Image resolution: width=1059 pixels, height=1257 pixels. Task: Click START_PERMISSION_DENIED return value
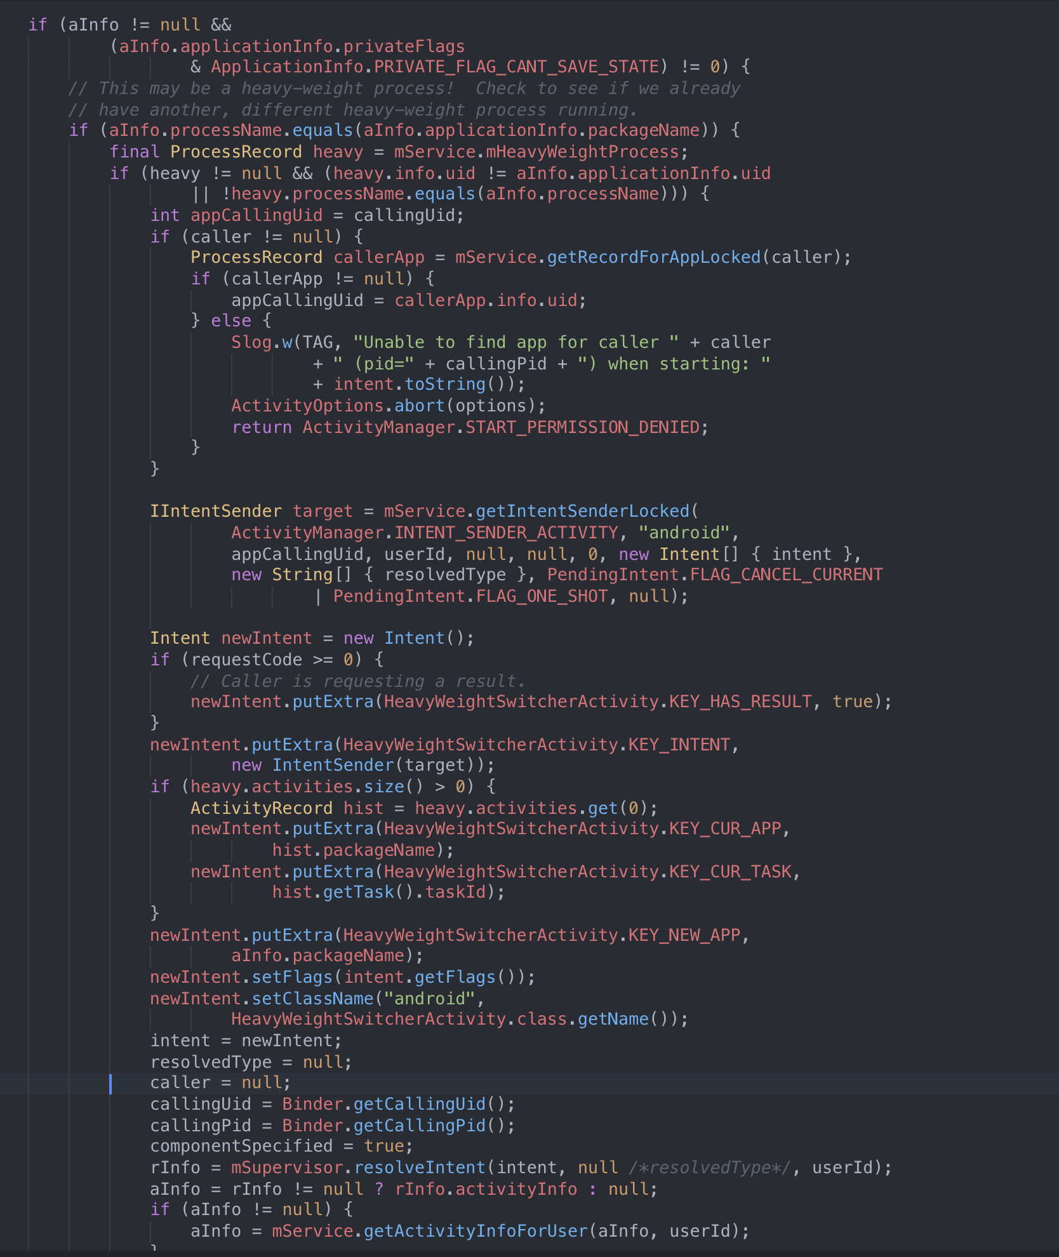coord(582,427)
